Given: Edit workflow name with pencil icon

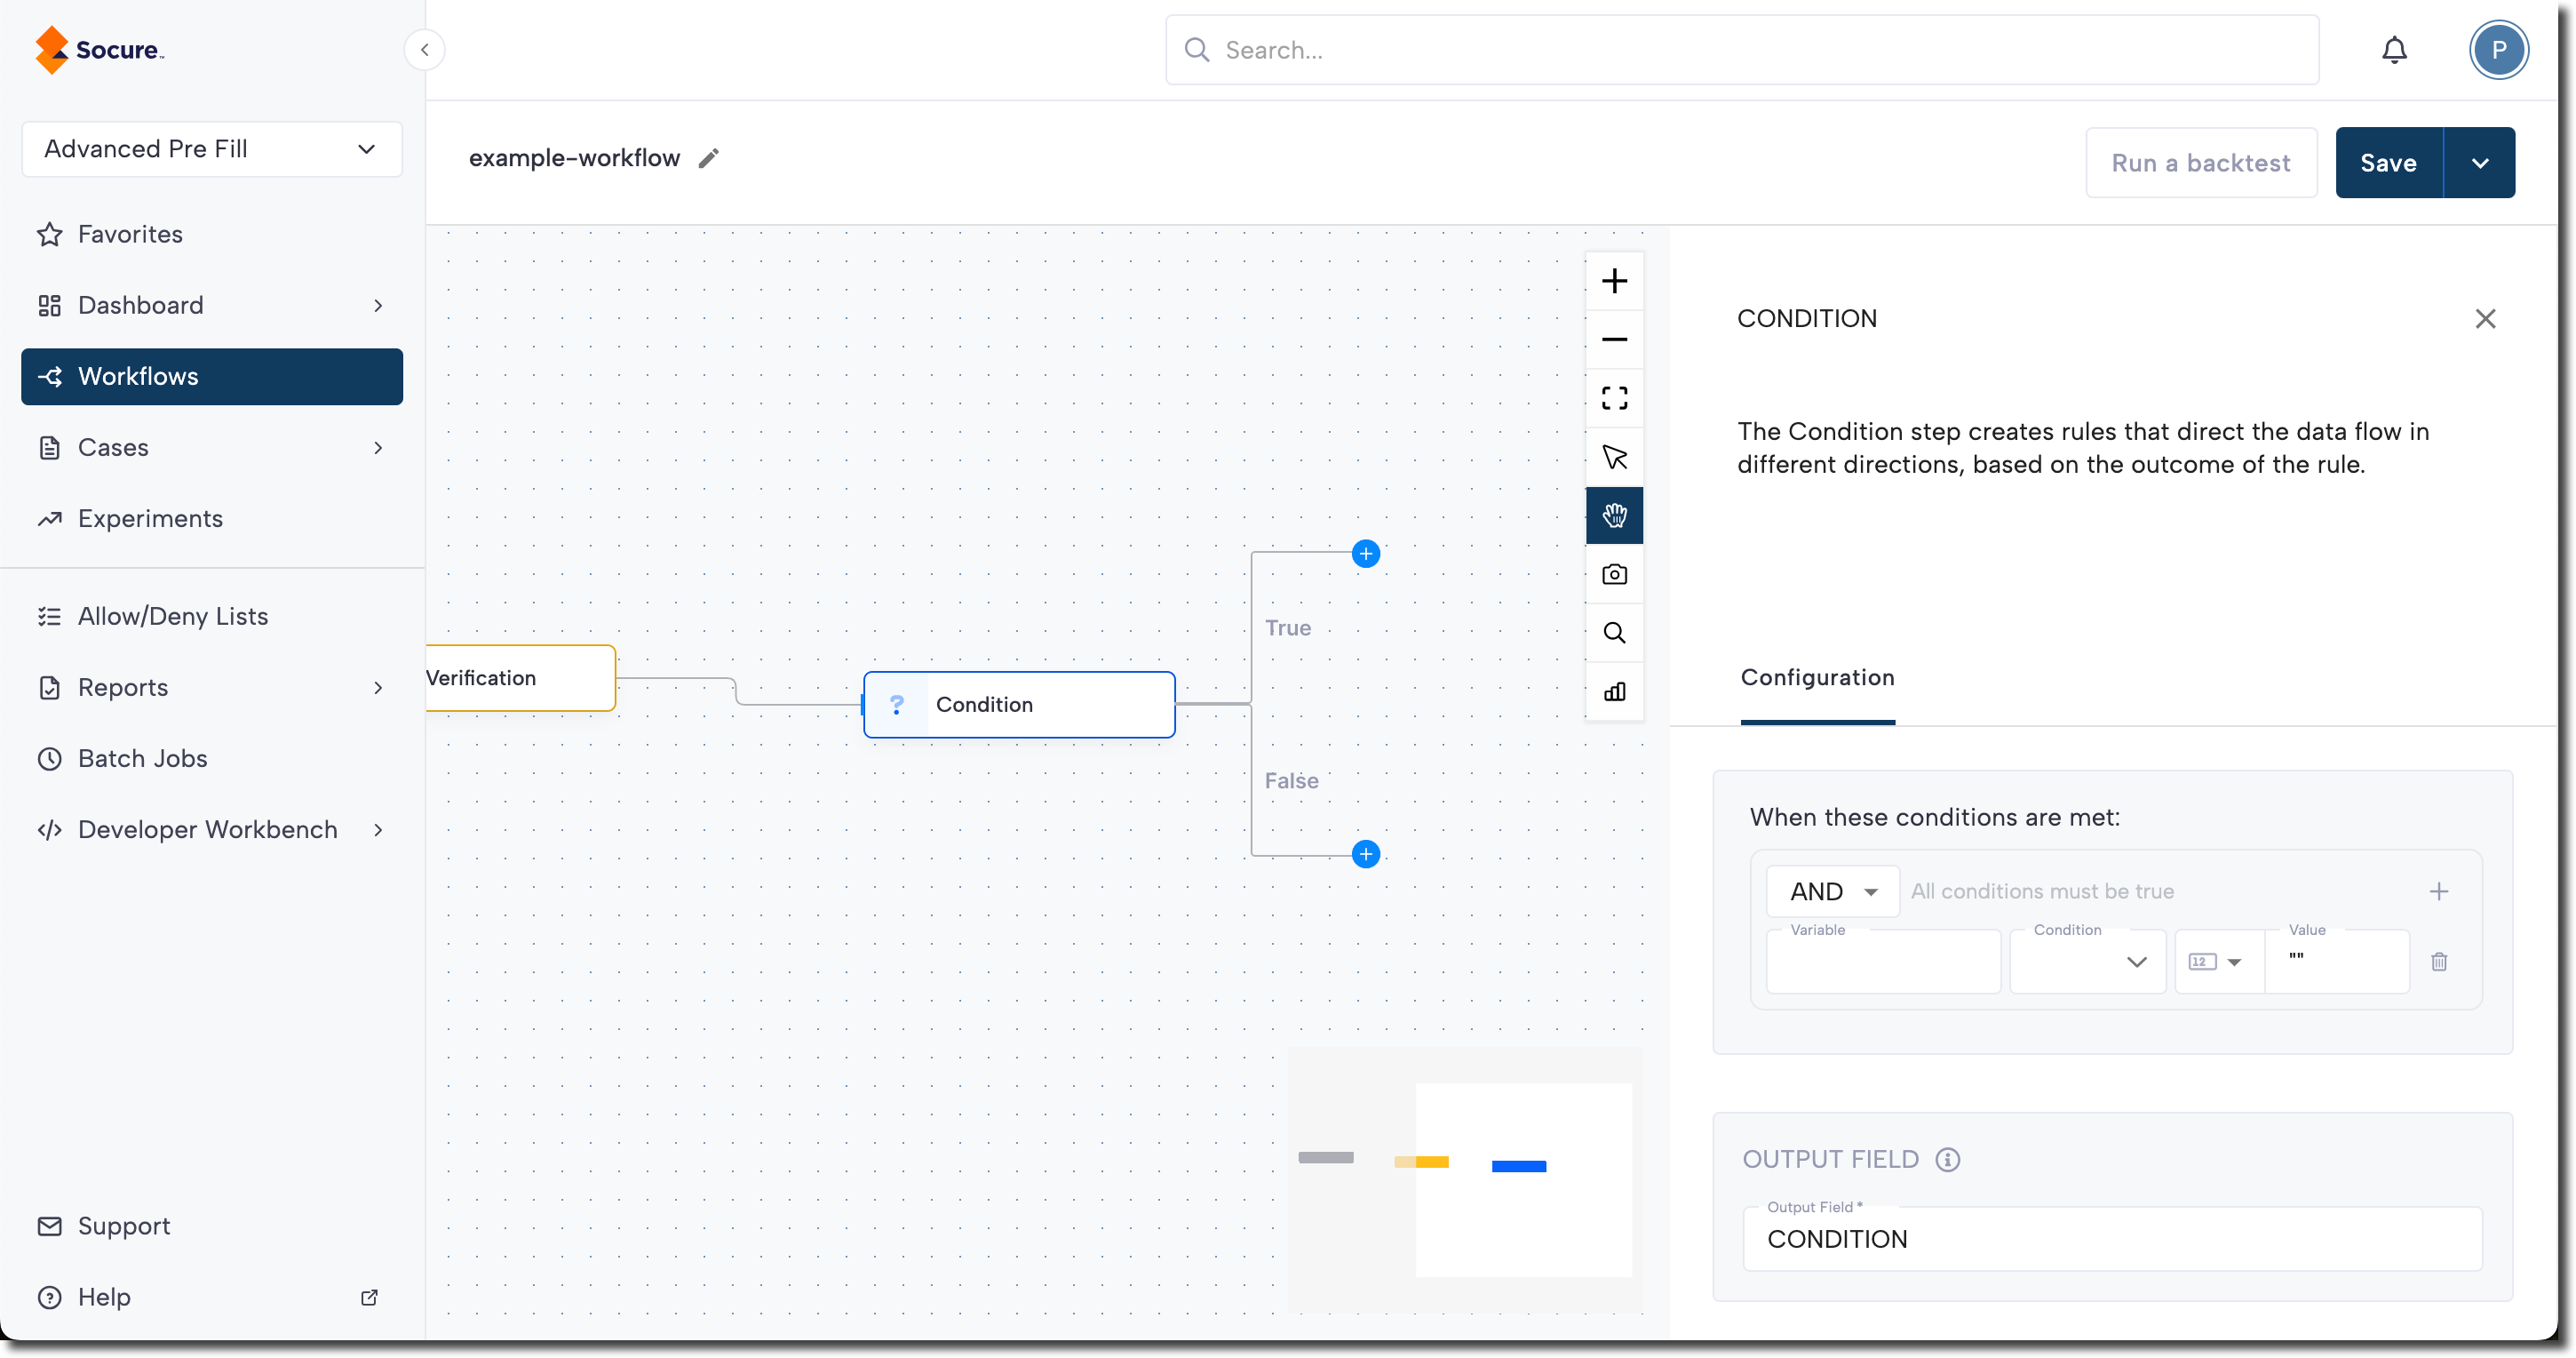Looking at the screenshot, I should (708, 158).
